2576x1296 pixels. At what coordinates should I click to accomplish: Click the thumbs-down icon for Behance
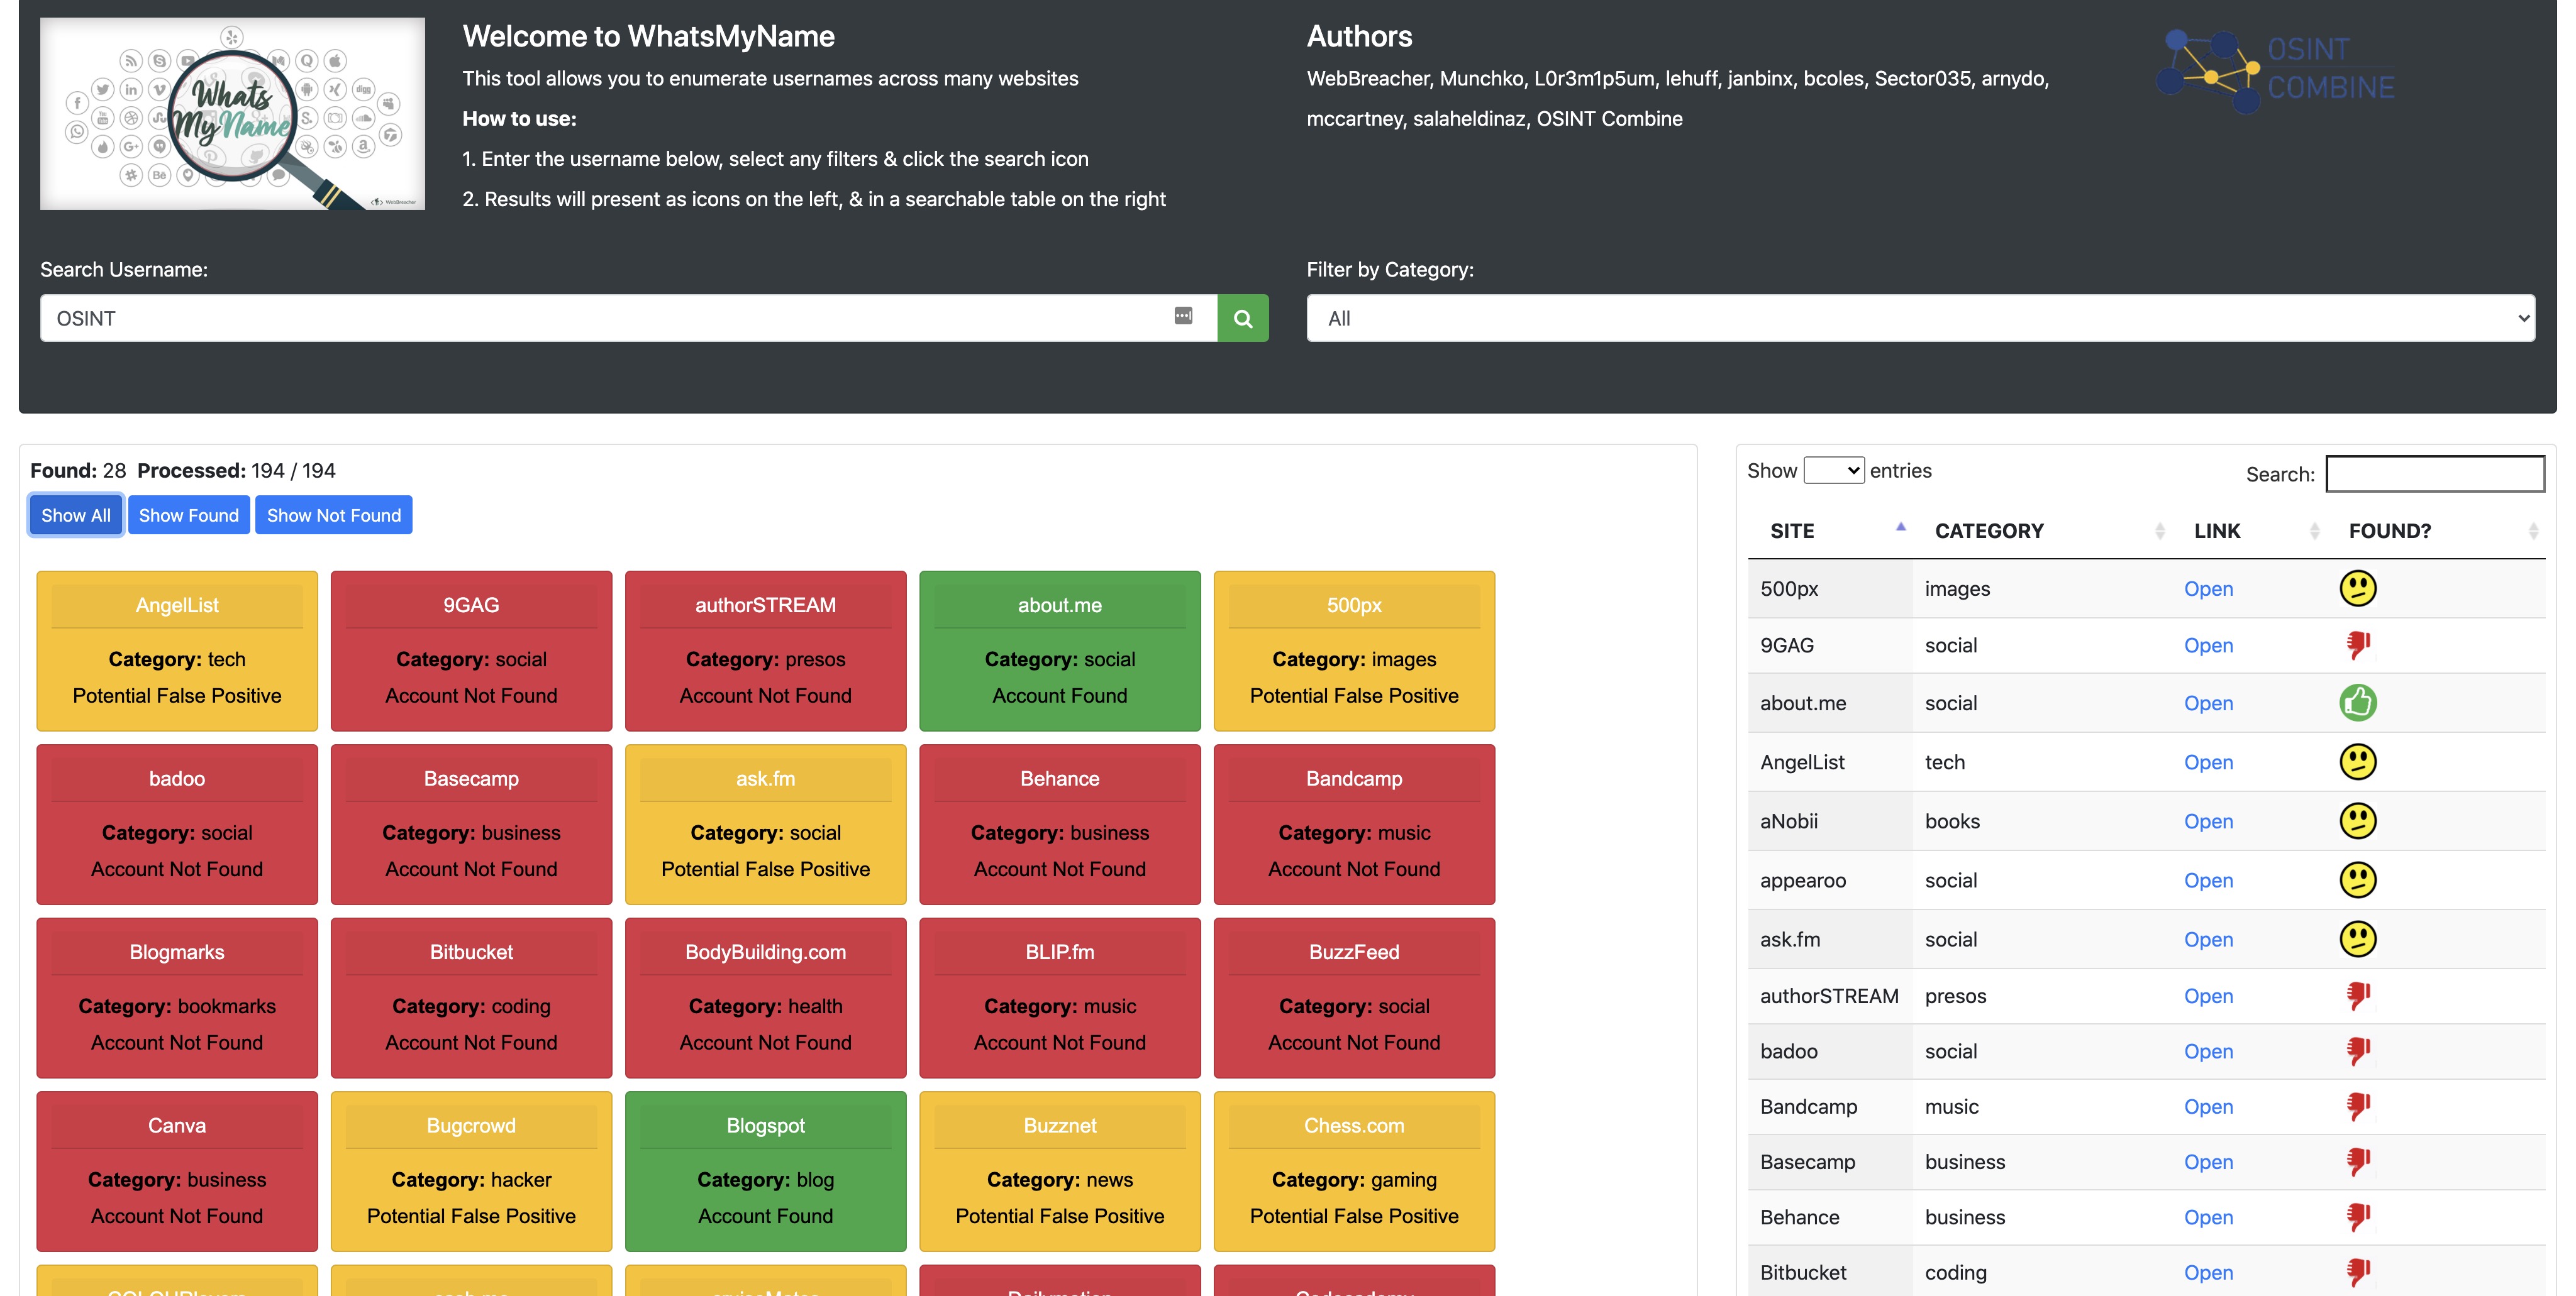tap(2358, 1216)
